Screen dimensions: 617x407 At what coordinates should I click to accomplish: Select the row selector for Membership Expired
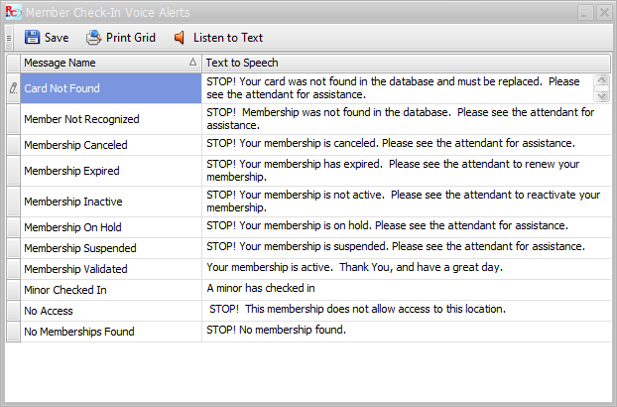pos(13,171)
